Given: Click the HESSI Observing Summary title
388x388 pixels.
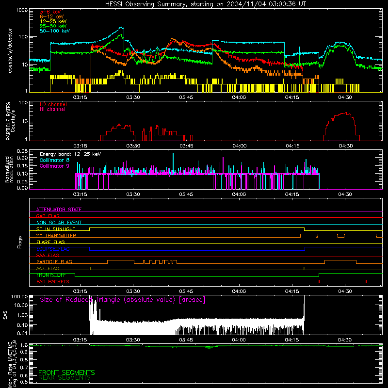Looking at the screenshot, I should pyautogui.click(x=206, y=4).
